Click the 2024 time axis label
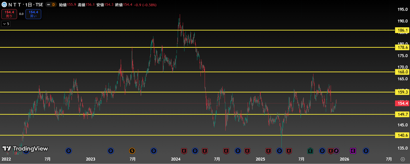 pos(175,159)
